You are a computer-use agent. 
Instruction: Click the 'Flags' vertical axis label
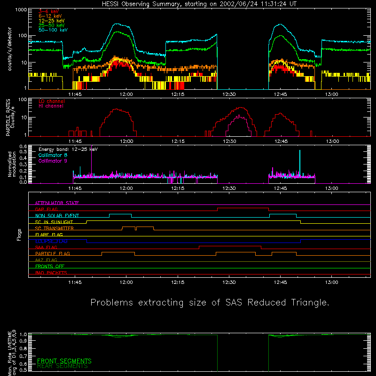(19, 235)
